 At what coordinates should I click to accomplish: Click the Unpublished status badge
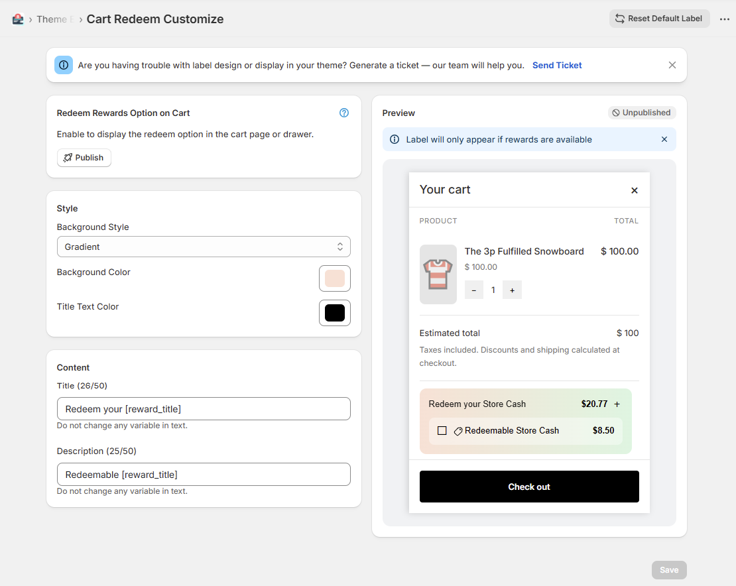pos(641,113)
